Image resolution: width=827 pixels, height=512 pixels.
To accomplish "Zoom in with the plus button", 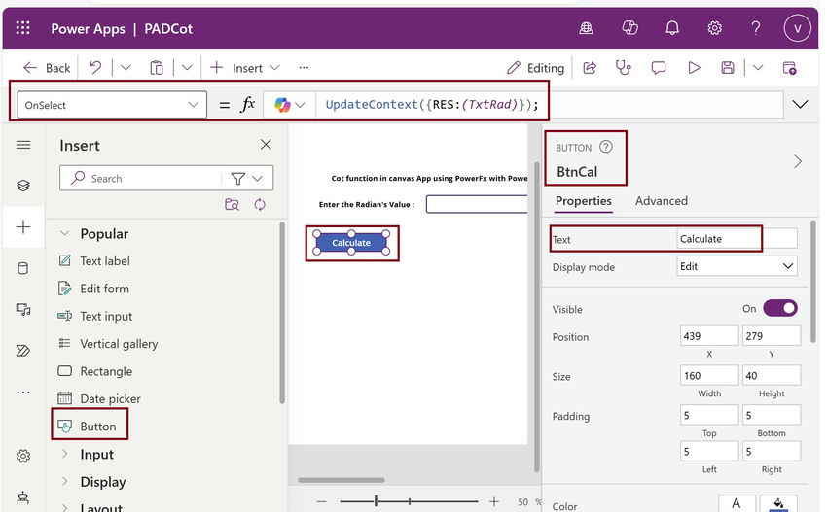I will [x=493, y=502].
